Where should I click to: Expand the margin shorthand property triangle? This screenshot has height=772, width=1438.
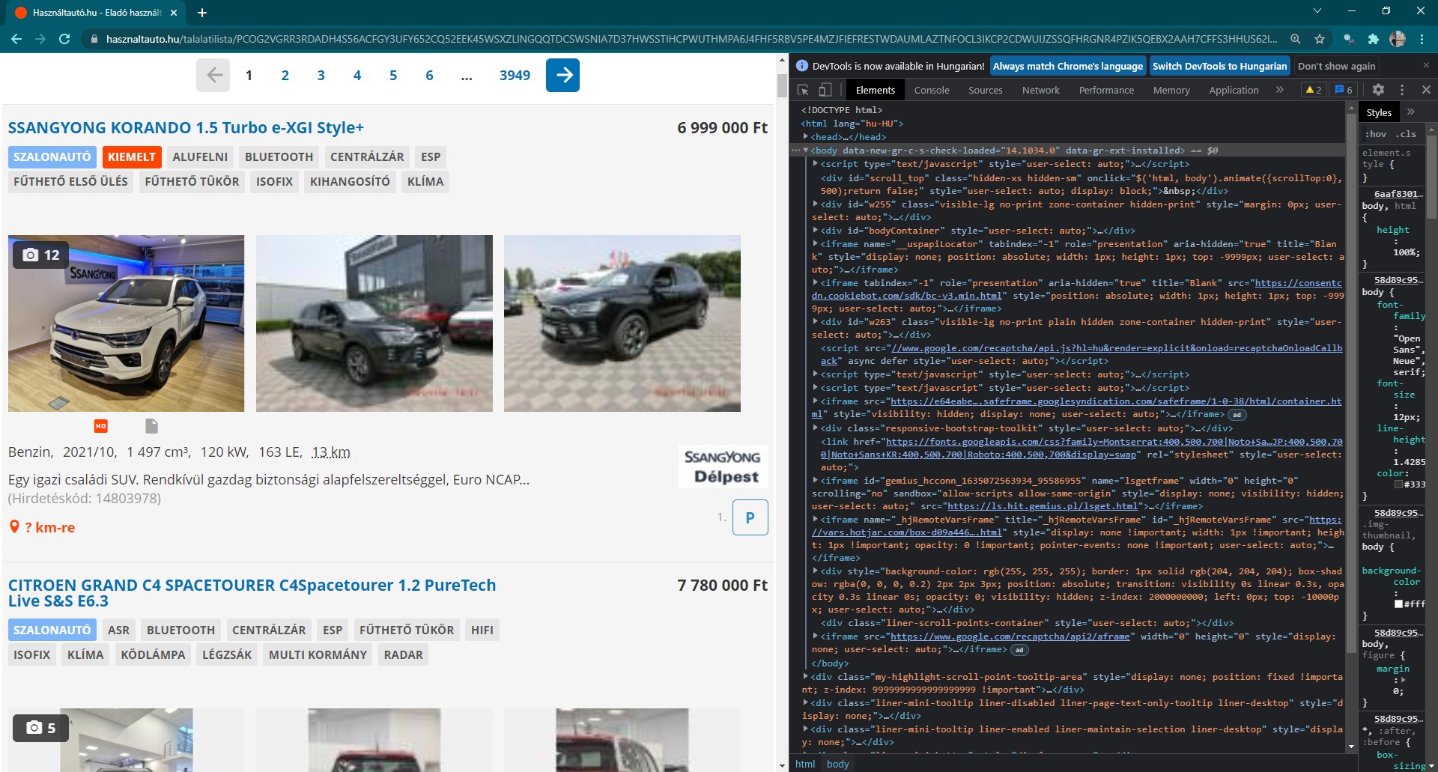click(1403, 680)
